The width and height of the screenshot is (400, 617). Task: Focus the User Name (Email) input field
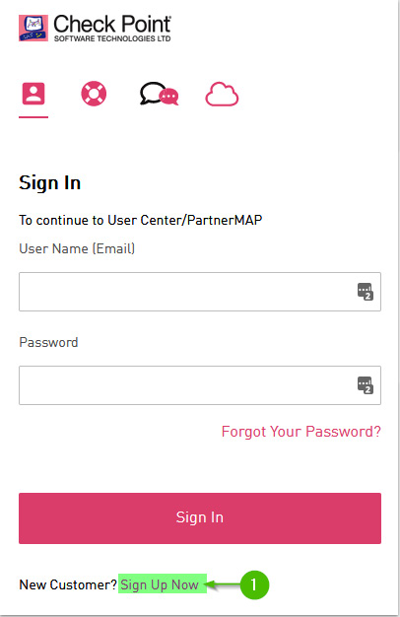pyautogui.click(x=200, y=292)
